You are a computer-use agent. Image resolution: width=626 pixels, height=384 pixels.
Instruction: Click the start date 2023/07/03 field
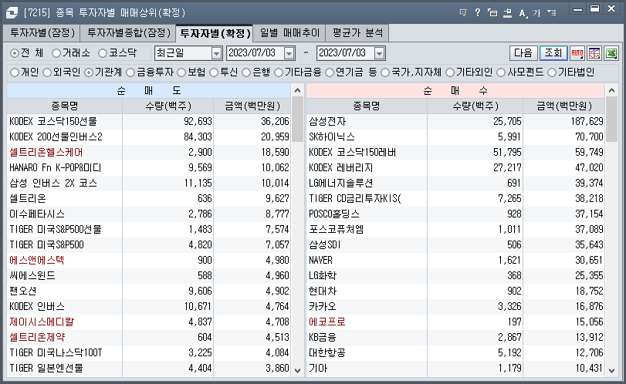pyautogui.click(x=255, y=53)
